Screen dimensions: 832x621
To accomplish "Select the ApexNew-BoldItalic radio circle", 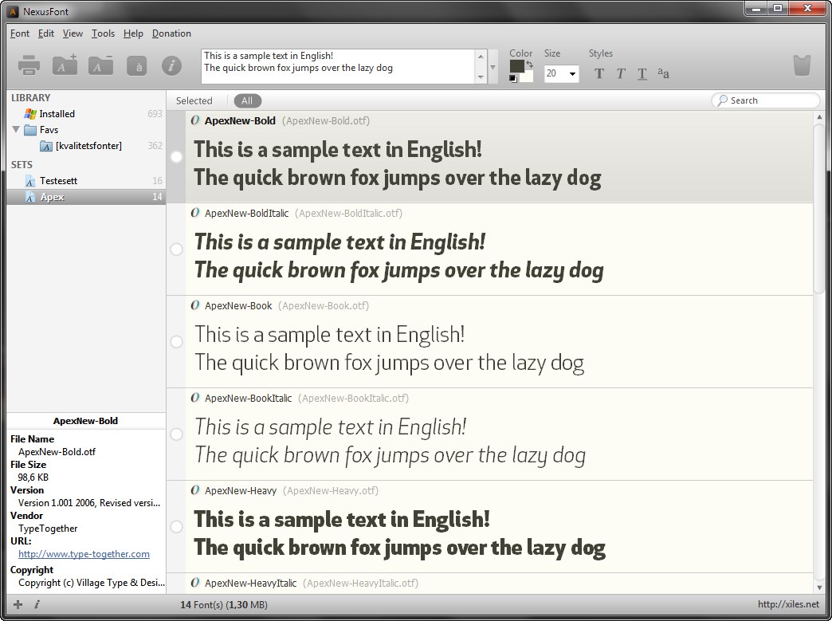I will click(177, 250).
